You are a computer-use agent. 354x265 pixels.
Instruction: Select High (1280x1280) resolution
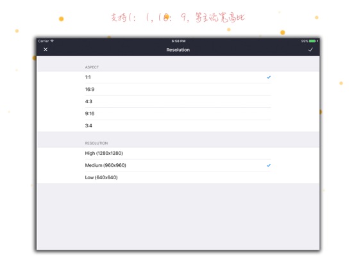pos(178,153)
